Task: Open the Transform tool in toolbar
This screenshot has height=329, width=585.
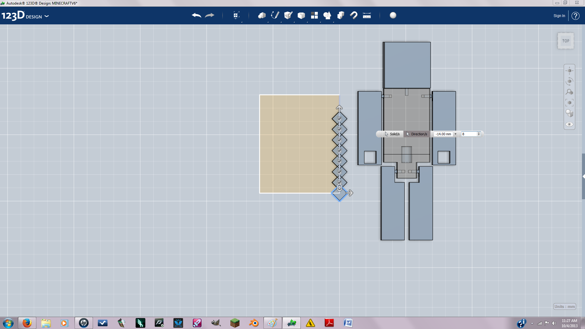Action: (x=236, y=15)
